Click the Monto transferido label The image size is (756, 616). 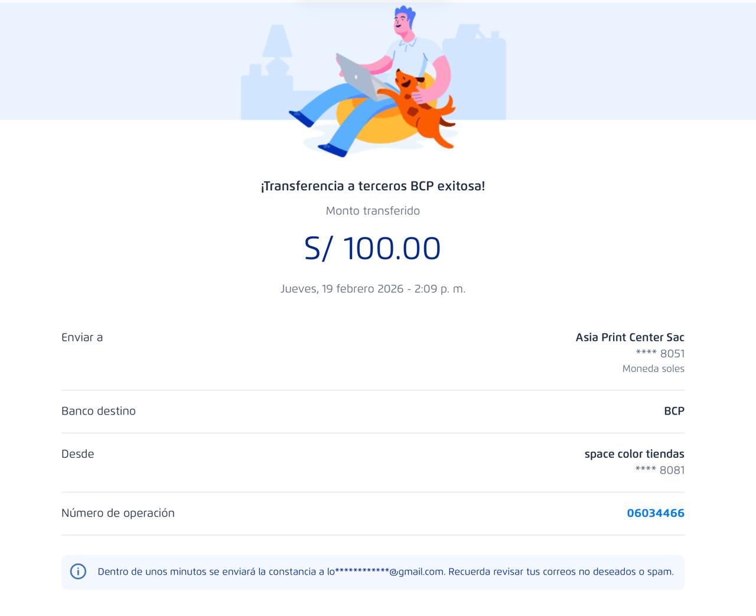point(372,211)
